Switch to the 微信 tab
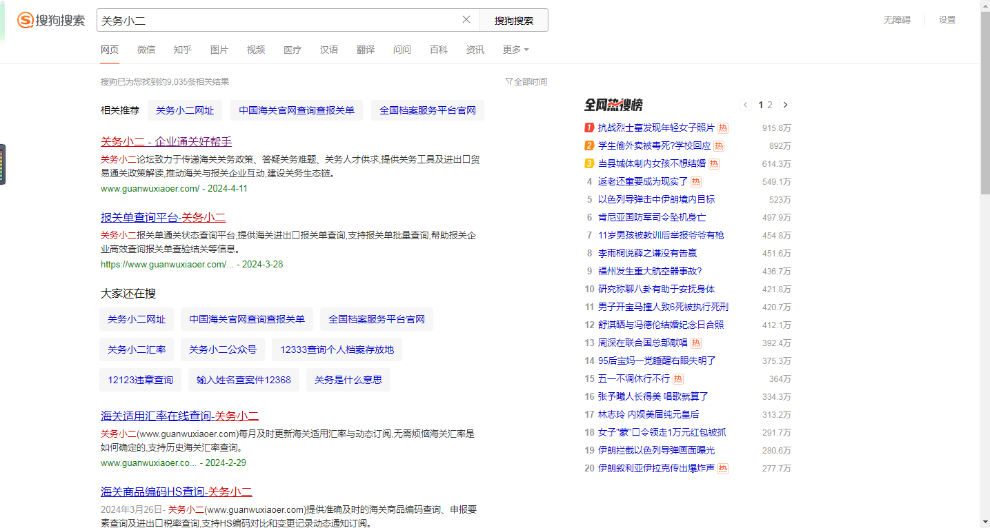This screenshot has height=528, width=990. [146, 50]
